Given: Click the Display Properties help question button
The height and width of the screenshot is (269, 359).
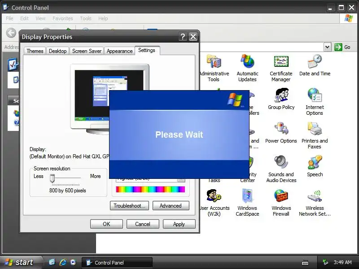Looking at the screenshot, I should 183,37.
